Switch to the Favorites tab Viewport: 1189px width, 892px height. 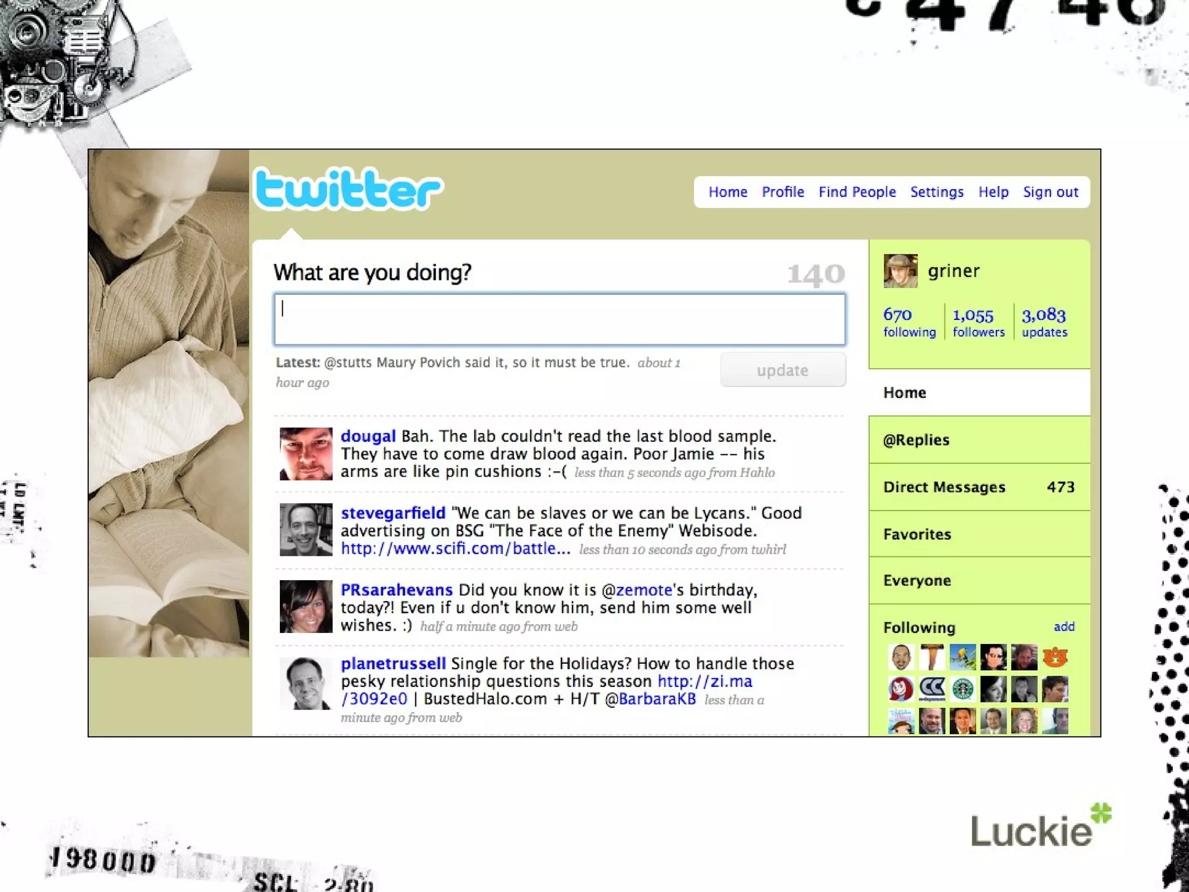pyautogui.click(x=979, y=534)
